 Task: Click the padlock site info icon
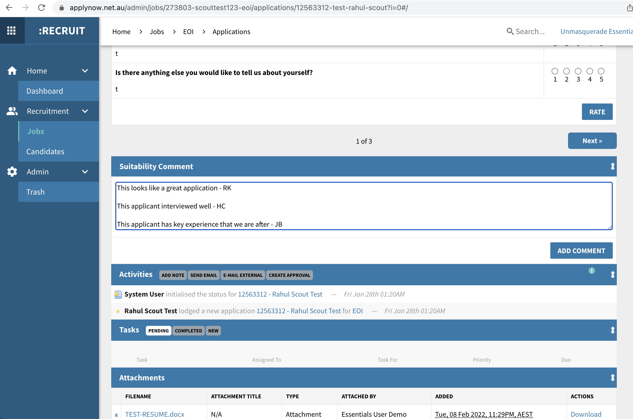(x=62, y=8)
